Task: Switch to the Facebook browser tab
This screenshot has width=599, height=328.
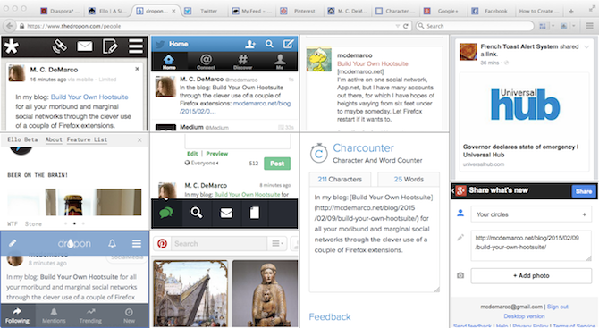Action: (491, 11)
